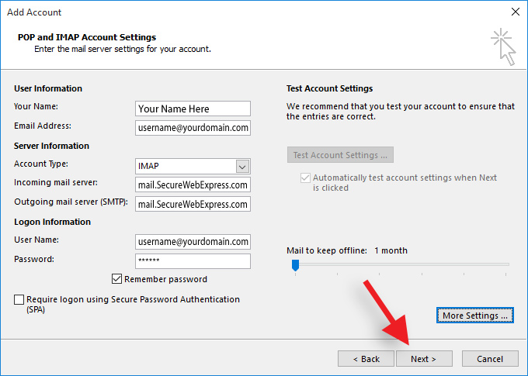The height and width of the screenshot is (376, 528).
Task: Click the Email Address field
Action: pos(193,128)
